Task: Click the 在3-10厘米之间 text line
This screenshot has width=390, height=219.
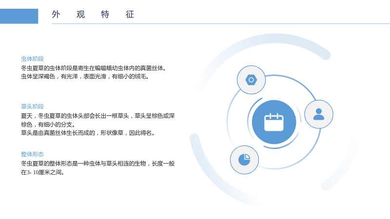Action: (x=42, y=172)
